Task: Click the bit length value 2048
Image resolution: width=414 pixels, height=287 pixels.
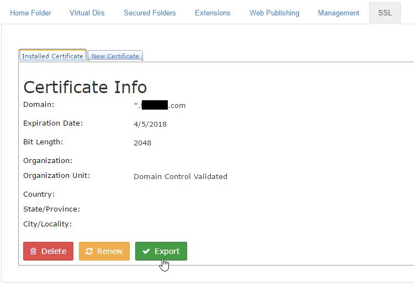Action: point(142,143)
